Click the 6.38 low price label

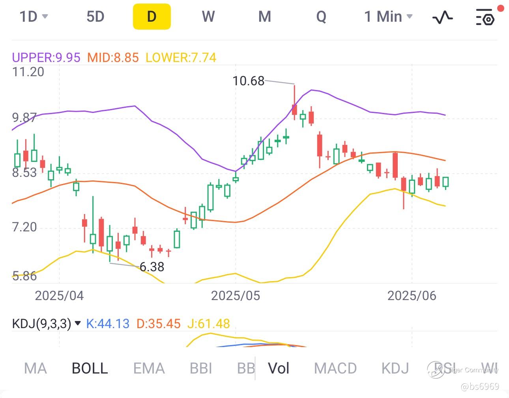(152, 267)
